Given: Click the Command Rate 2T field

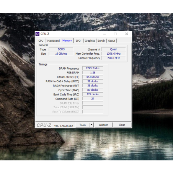Looking at the screenshot, I should coord(93,99).
